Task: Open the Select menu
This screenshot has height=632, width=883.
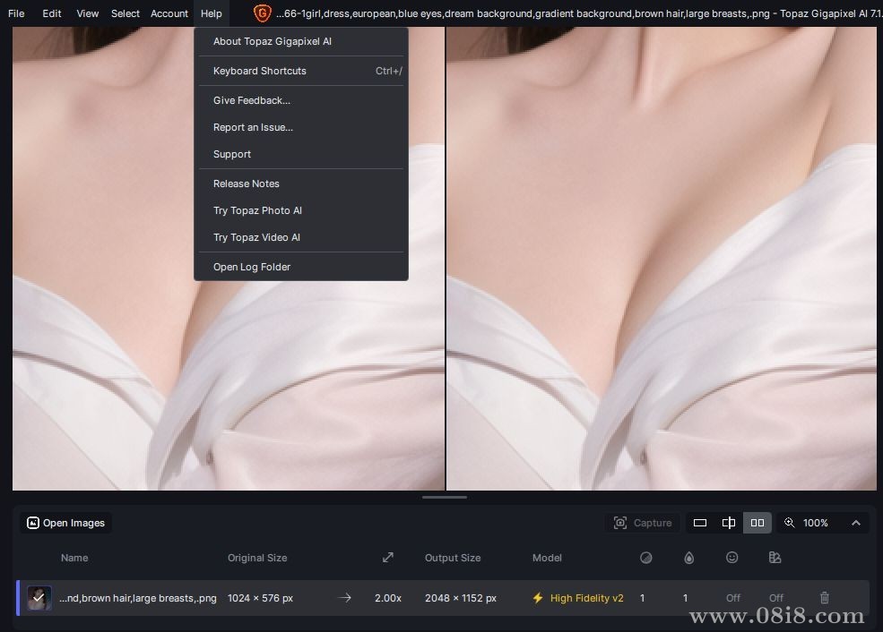Action: 125,13
